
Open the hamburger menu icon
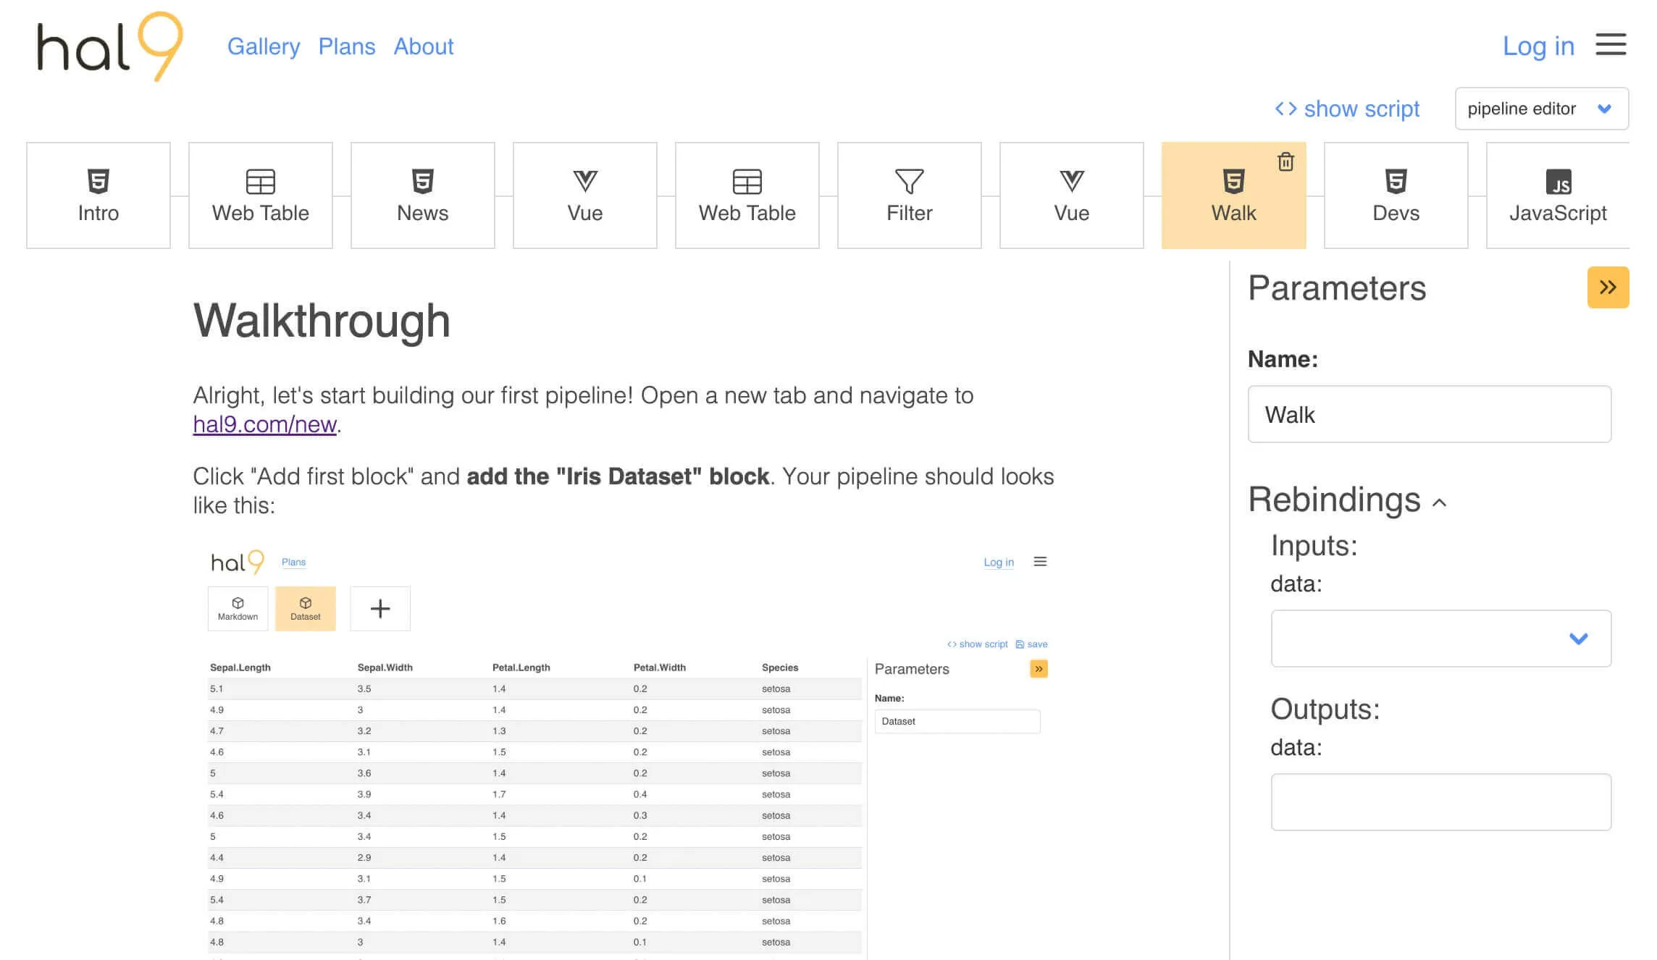click(1611, 45)
